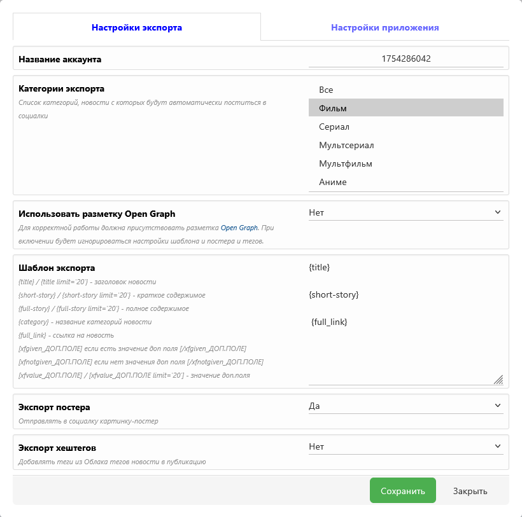Pick Мультсериал from the categories list
522x517 pixels.
[x=406, y=145]
